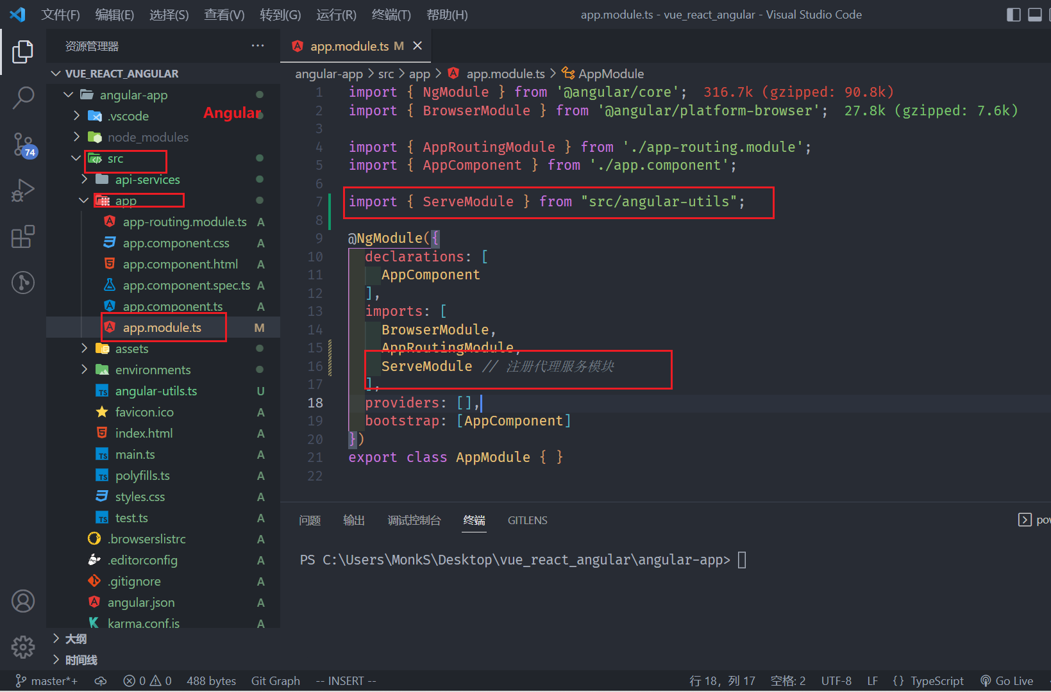1051x692 pixels.
Task: Expand the environments folder
Action: coord(153,370)
